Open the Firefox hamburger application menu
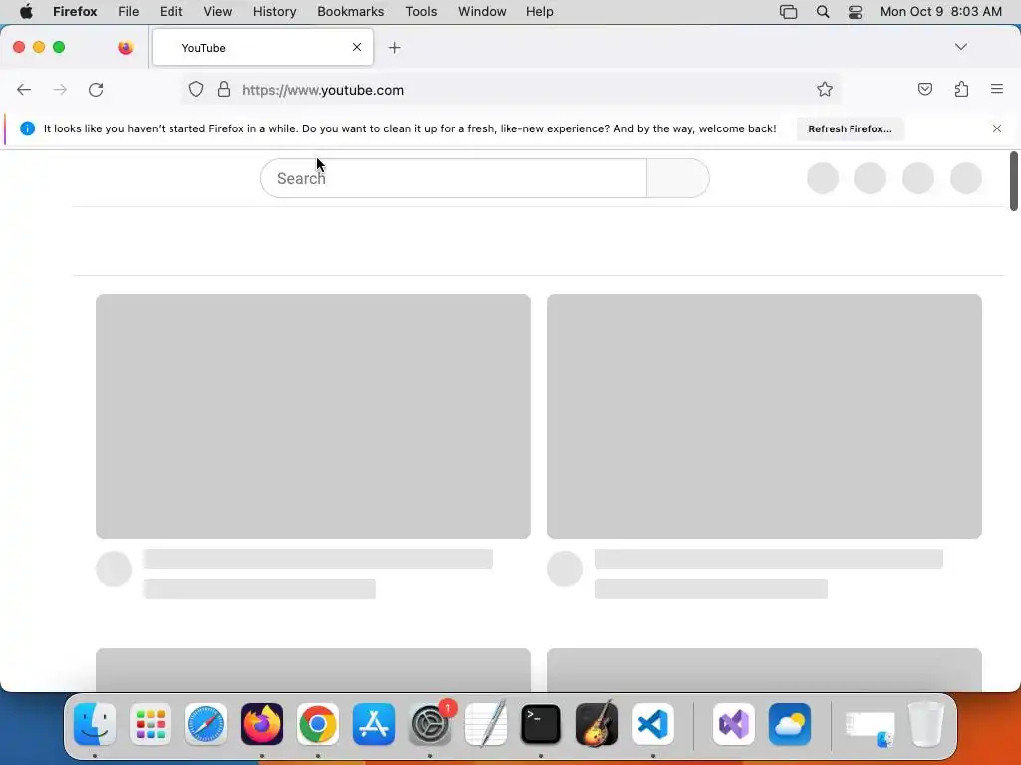The height and width of the screenshot is (765, 1021). tap(997, 89)
